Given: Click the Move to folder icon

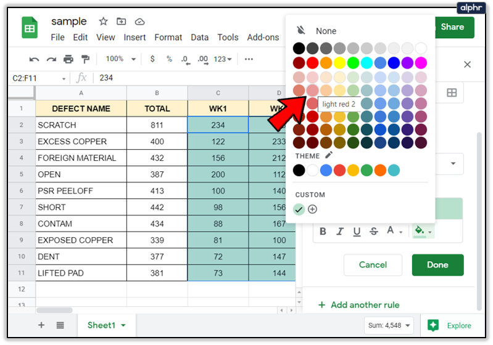Looking at the screenshot, I should click(121, 22).
